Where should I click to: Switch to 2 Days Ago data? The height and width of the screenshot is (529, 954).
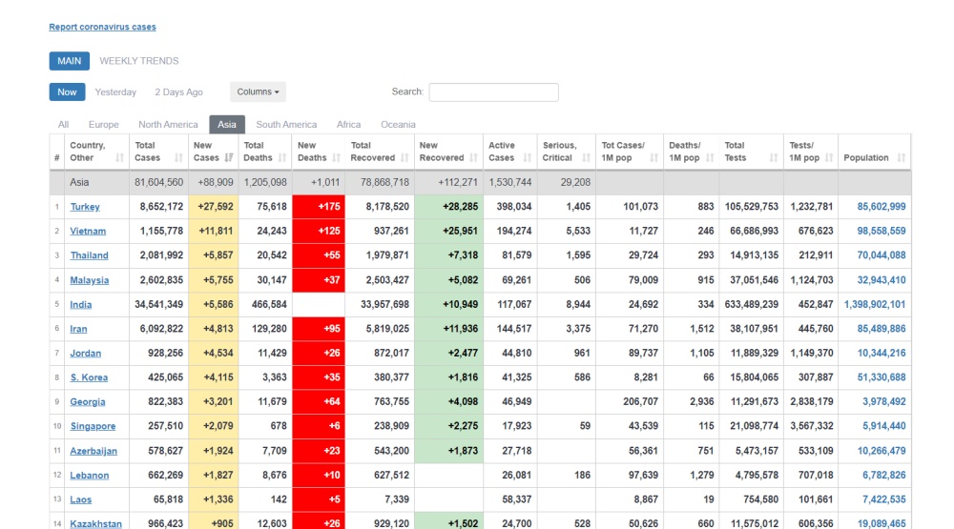click(x=178, y=92)
